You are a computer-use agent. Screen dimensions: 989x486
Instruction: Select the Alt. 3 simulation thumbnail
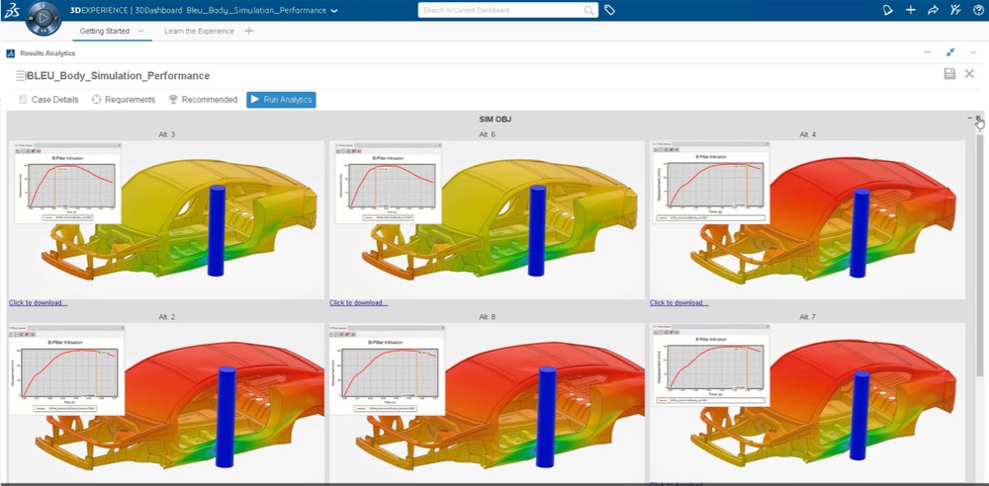click(166, 218)
